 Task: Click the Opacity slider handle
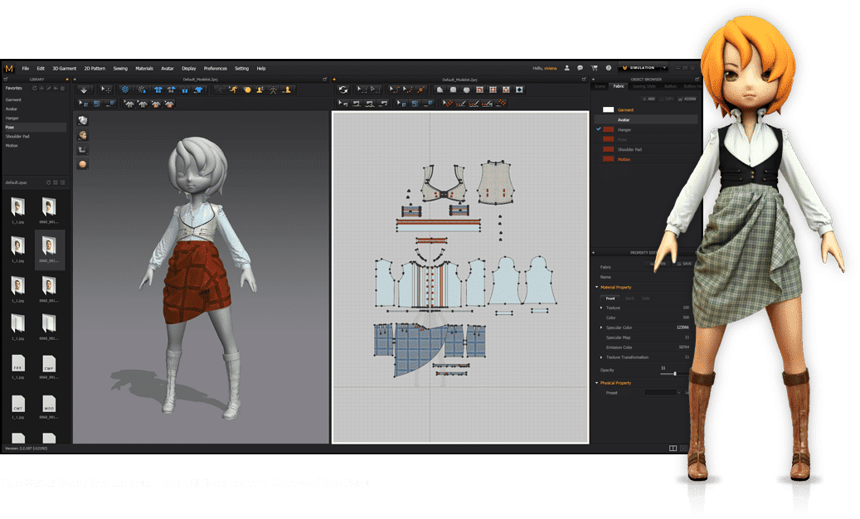674,373
